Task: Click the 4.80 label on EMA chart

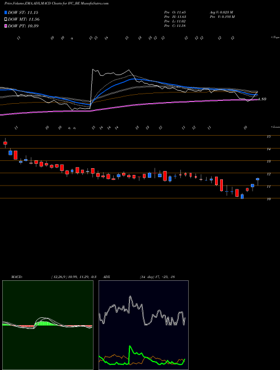Action: click(x=262, y=99)
